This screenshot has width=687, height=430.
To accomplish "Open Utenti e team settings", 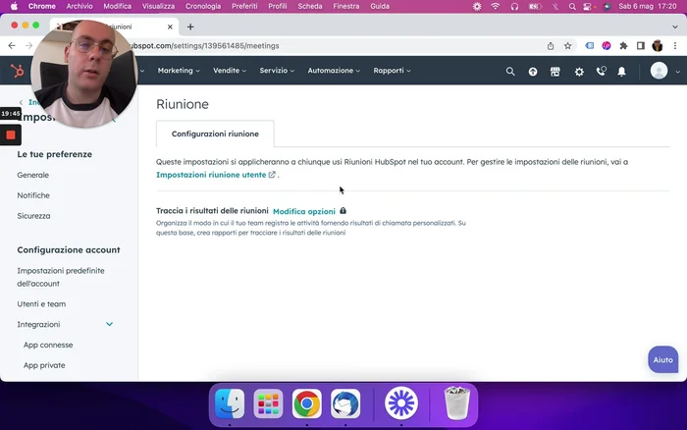I will [x=41, y=303].
